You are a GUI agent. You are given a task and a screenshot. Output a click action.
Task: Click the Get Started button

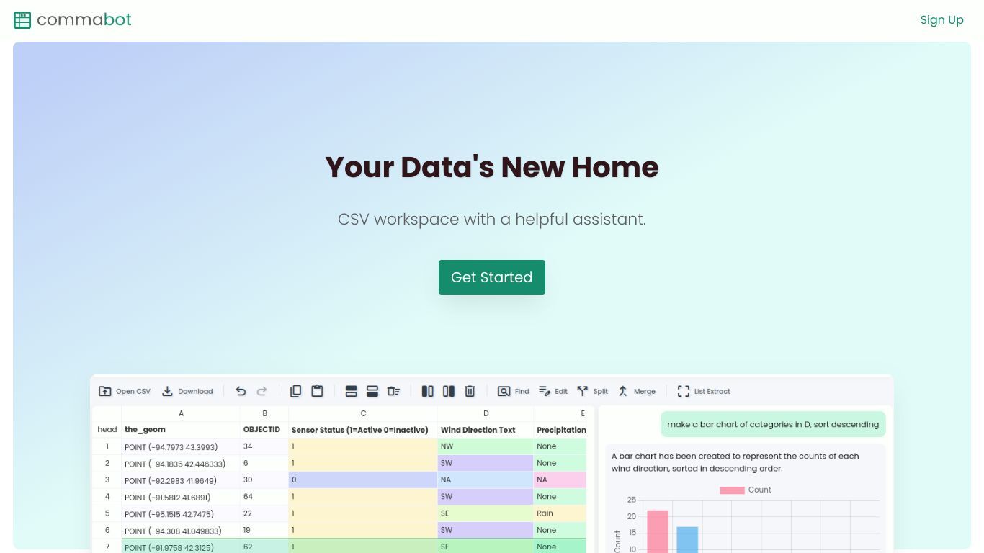pyautogui.click(x=492, y=277)
